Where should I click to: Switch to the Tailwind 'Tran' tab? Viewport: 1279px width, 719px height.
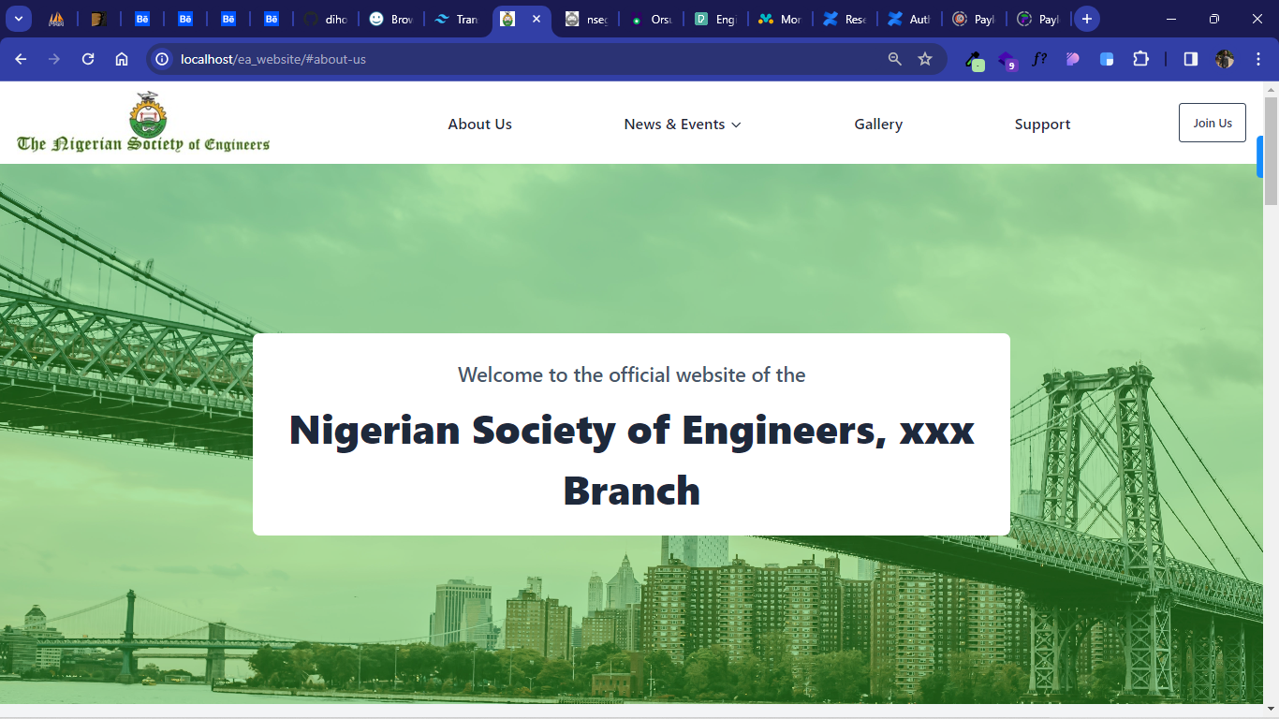pyautogui.click(x=457, y=19)
